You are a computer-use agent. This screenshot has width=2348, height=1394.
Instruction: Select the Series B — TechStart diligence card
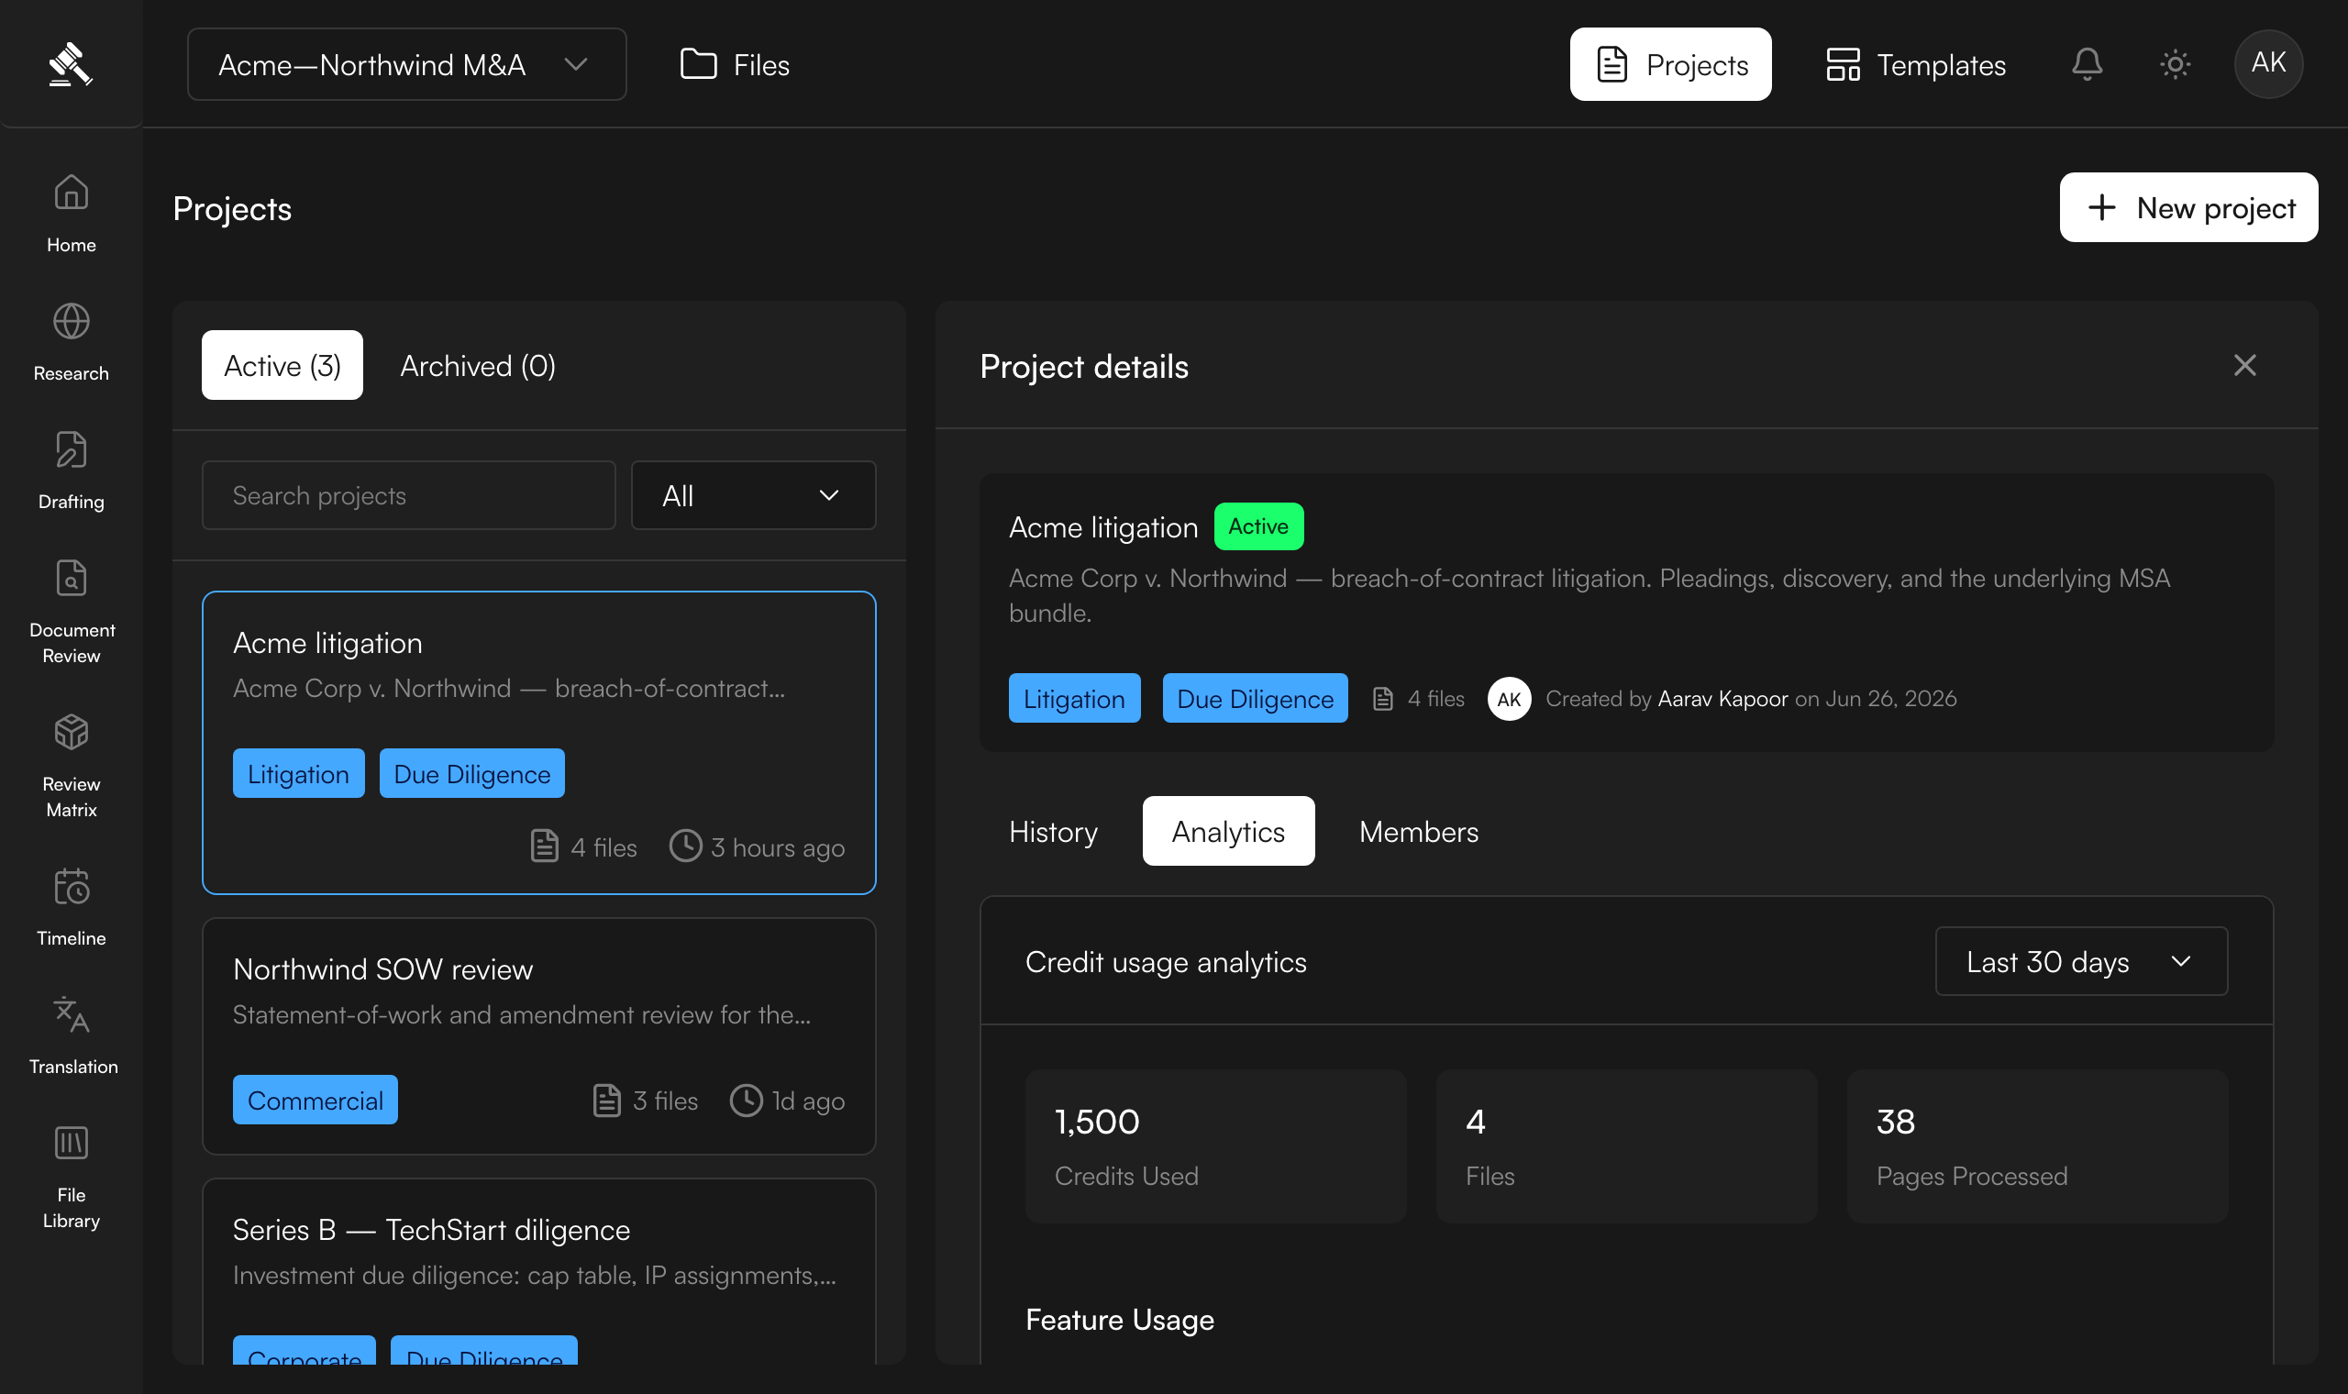point(539,1271)
